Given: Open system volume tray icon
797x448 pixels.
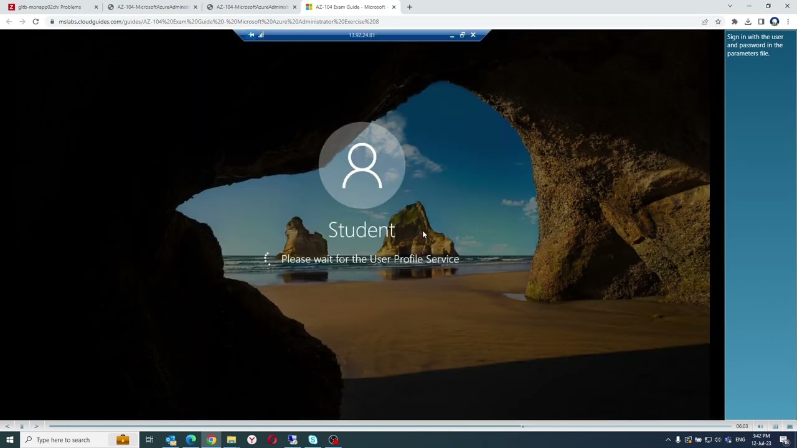Looking at the screenshot, I should tap(718, 440).
